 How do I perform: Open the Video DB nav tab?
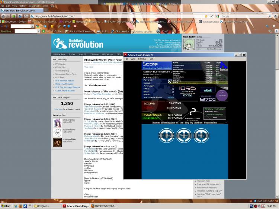coord(82,54)
